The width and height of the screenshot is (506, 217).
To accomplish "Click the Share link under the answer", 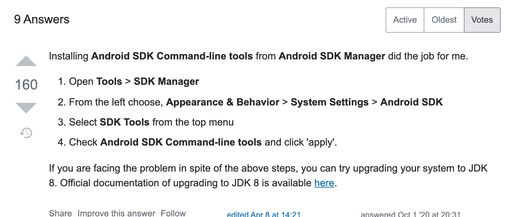I will coord(61,213).
